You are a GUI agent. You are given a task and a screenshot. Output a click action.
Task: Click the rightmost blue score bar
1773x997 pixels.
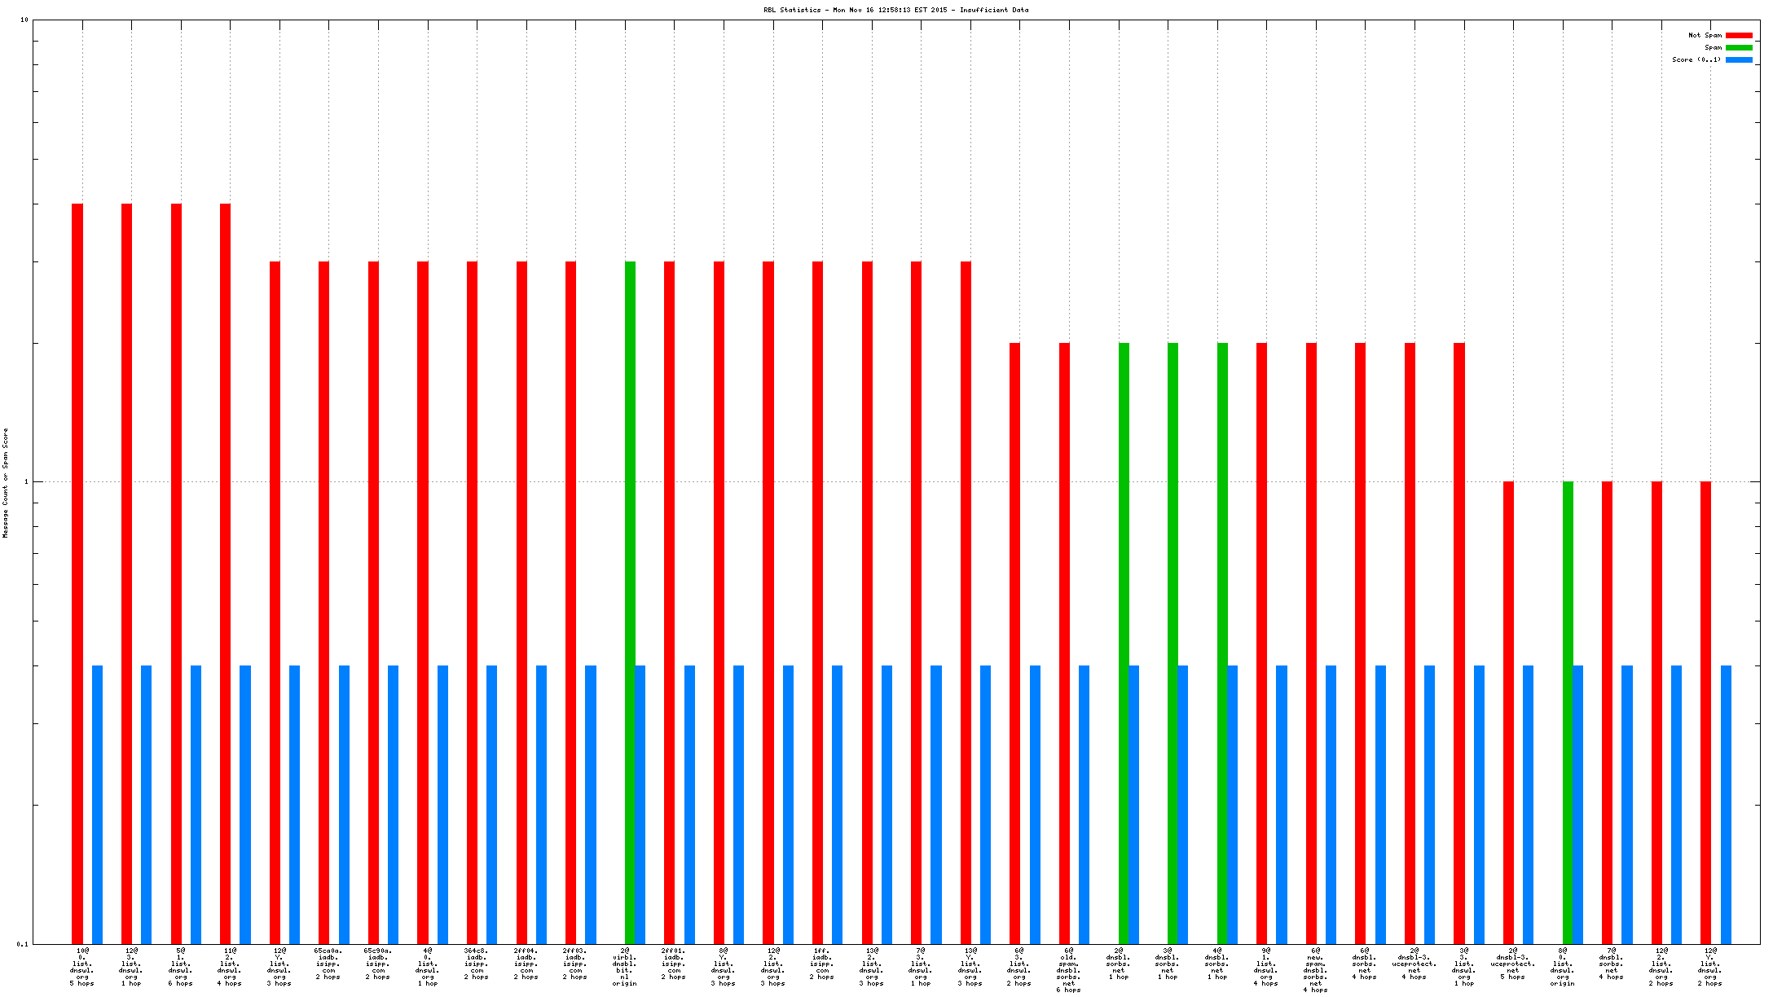coord(1726,805)
